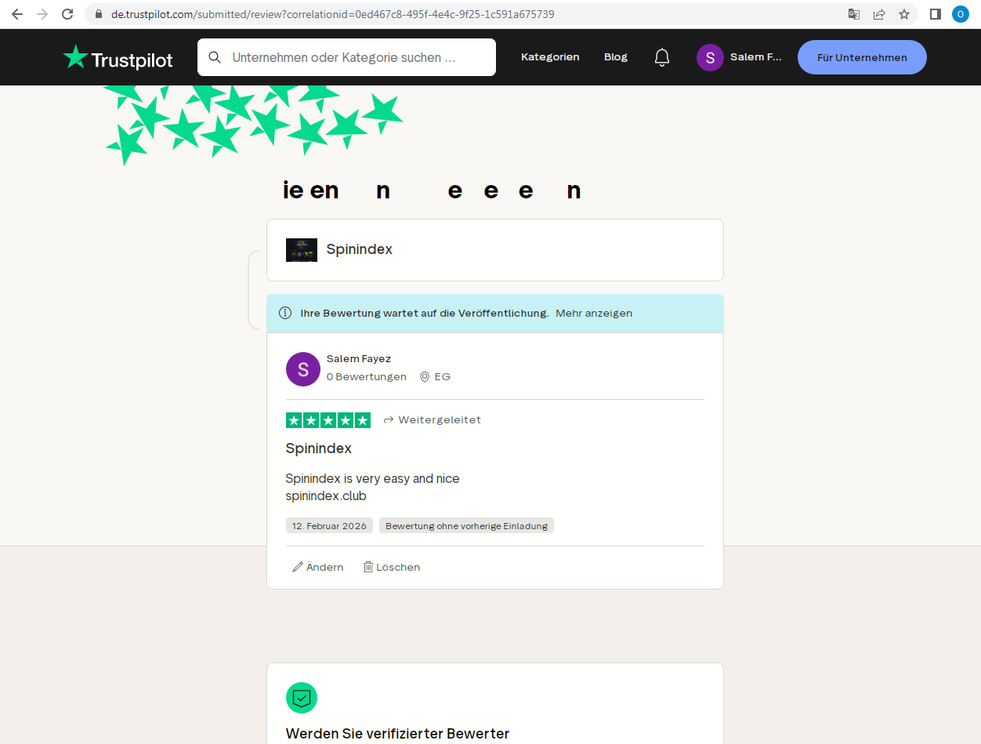Click the padlock site info icon
The height and width of the screenshot is (744, 981).
pyautogui.click(x=98, y=14)
